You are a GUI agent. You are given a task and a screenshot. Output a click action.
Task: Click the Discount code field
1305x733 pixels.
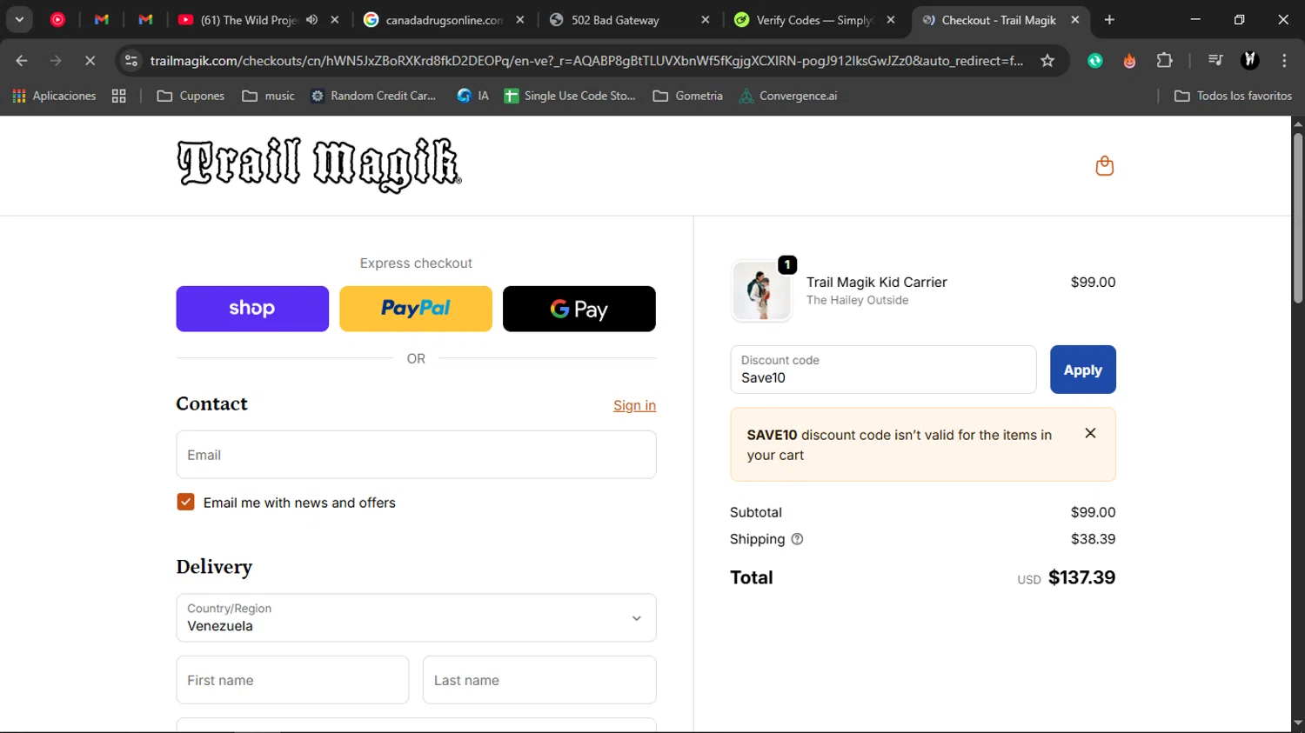(x=883, y=370)
